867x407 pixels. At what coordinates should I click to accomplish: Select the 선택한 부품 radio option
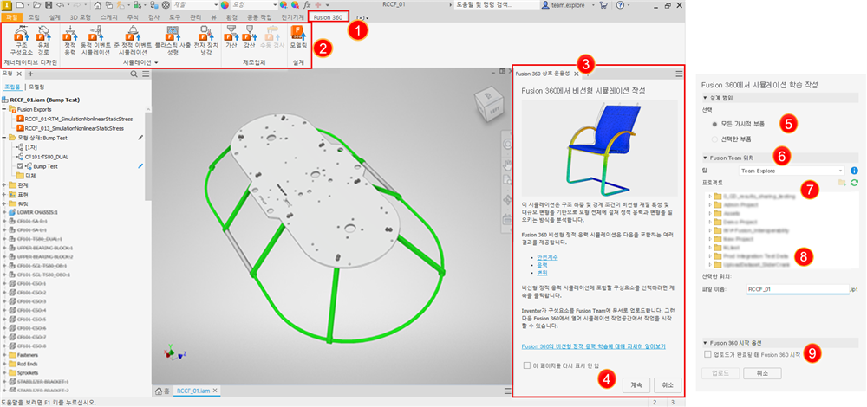[x=715, y=138]
